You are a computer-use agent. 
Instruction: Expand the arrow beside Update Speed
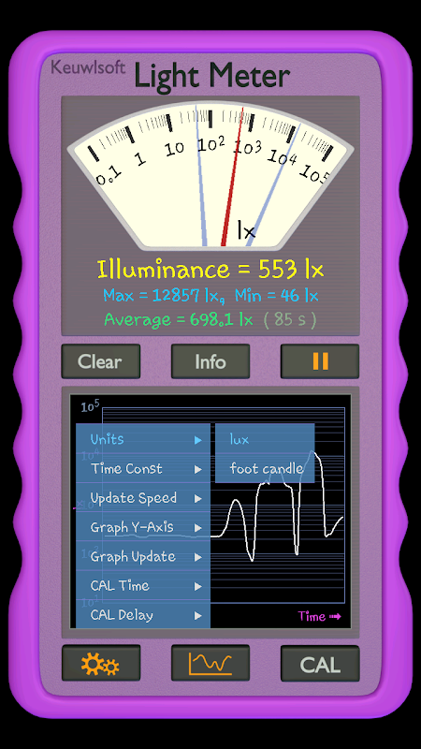tap(197, 499)
